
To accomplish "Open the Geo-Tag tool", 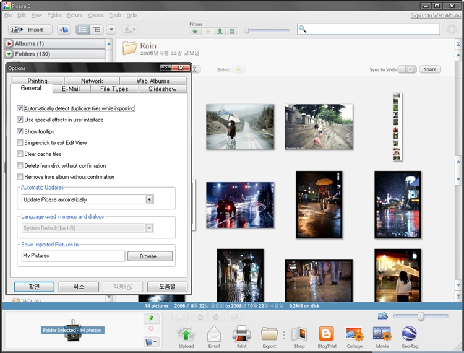I will coord(409,334).
